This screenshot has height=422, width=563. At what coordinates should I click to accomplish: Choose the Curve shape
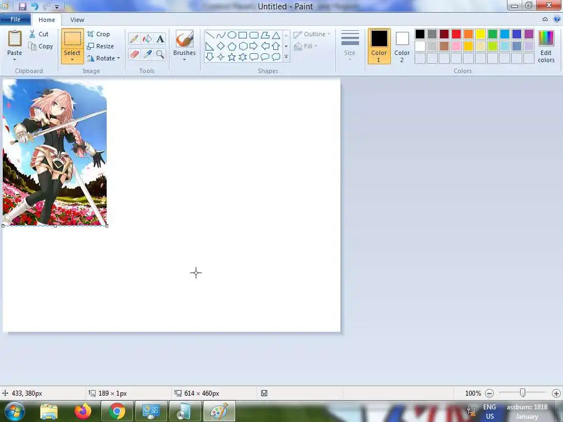click(x=221, y=35)
